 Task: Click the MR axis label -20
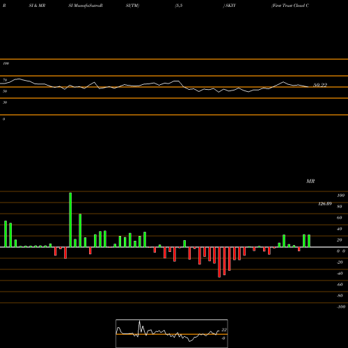coord(340,262)
